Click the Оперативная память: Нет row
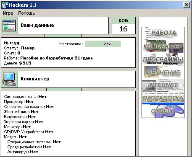The height and width of the screenshot is (157, 192). coord(29,107)
